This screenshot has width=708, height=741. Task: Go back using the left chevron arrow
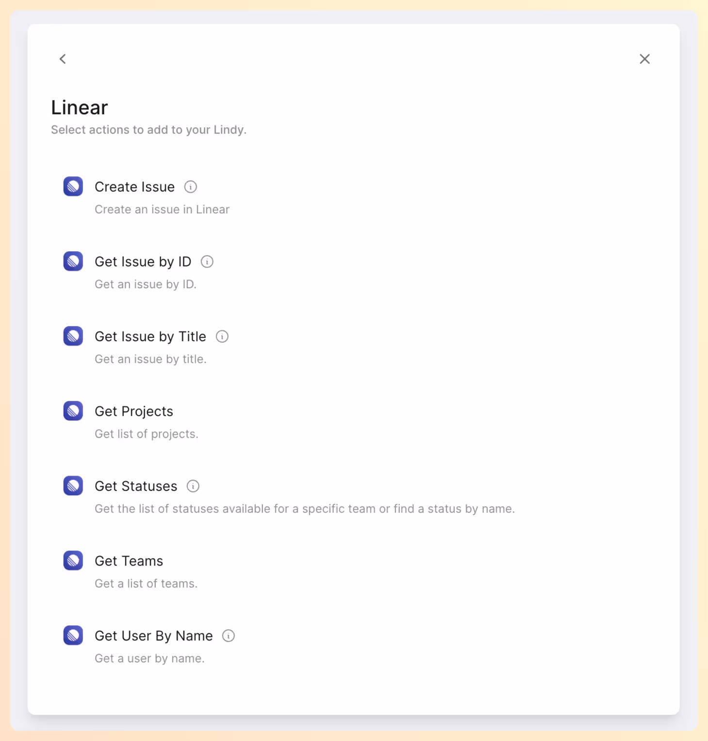pyautogui.click(x=63, y=59)
